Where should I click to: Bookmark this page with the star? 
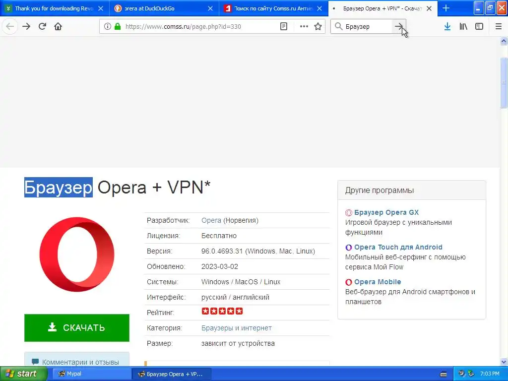pyautogui.click(x=318, y=27)
